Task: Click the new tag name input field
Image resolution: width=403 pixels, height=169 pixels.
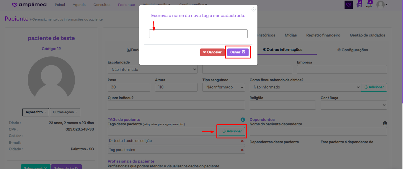Action: coord(198,34)
